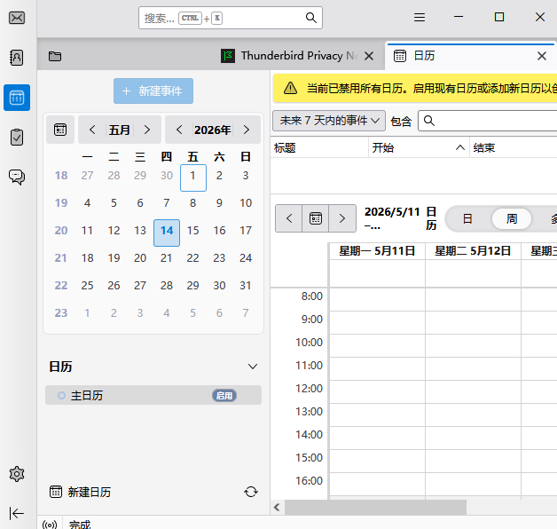
Task: Click in the global search field
Action: coord(231,18)
